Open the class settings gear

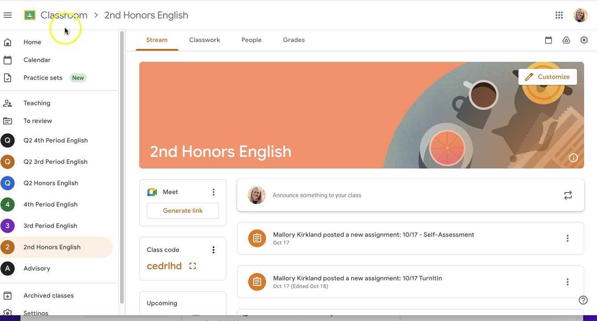tap(584, 40)
